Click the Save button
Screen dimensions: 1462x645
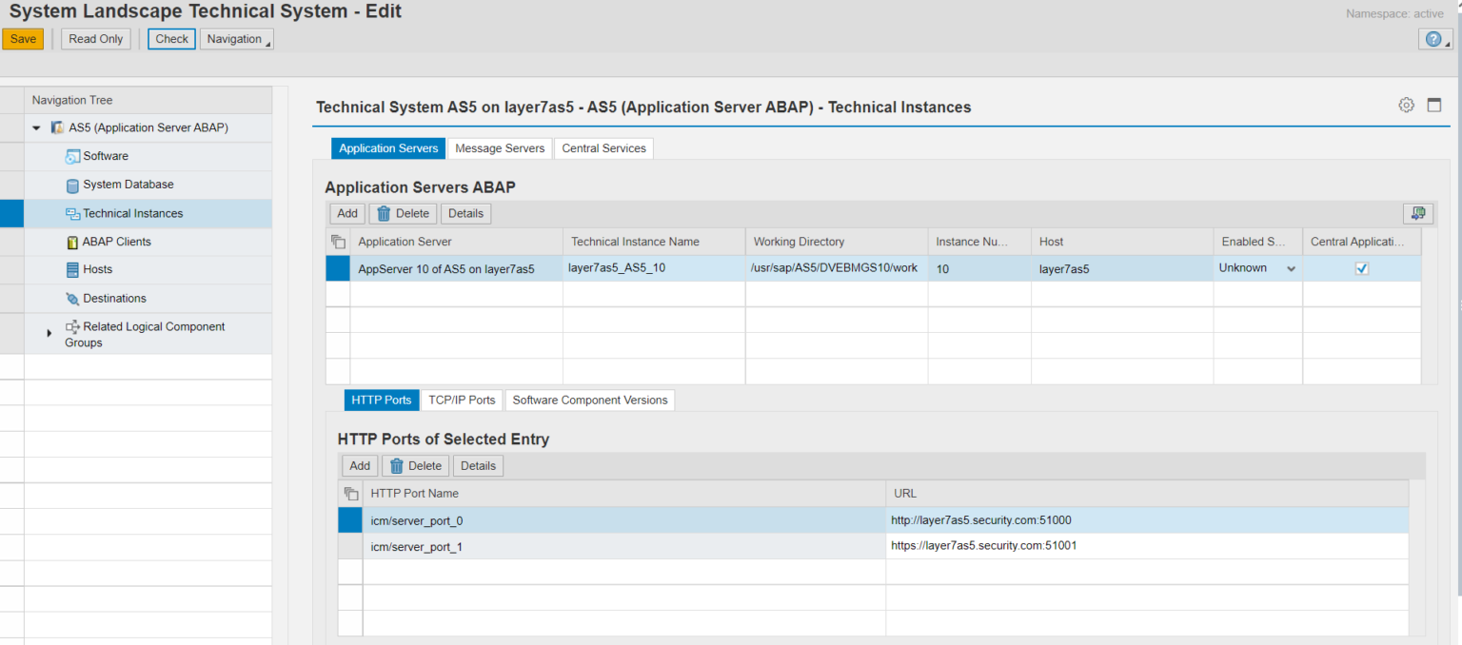tap(23, 39)
